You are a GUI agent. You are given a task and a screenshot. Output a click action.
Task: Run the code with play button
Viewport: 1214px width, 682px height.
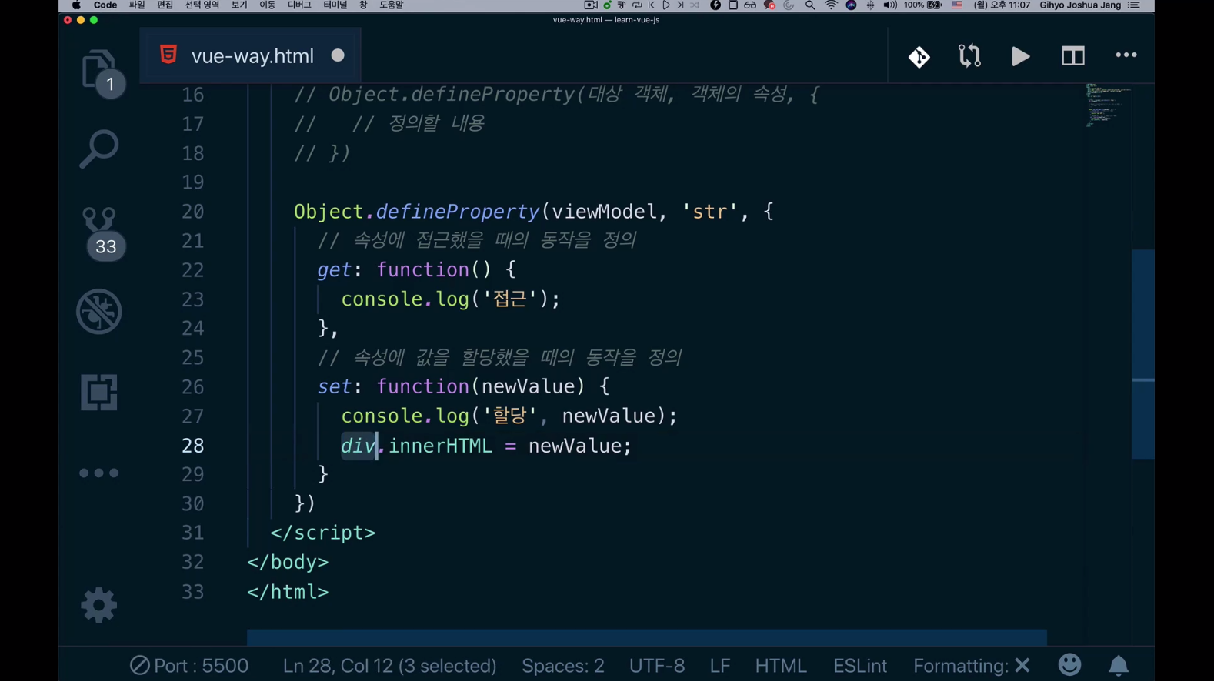point(1020,56)
